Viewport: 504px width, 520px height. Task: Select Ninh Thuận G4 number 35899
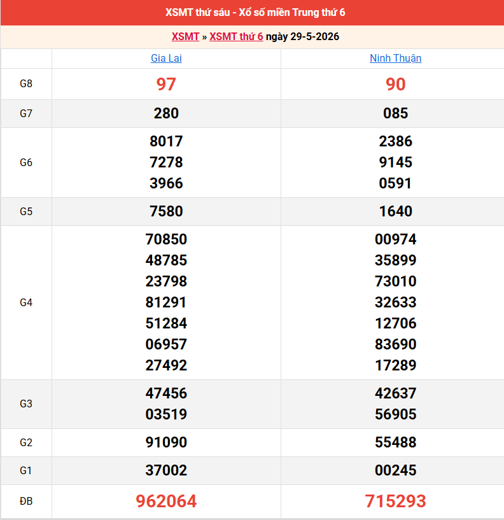[x=396, y=260]
